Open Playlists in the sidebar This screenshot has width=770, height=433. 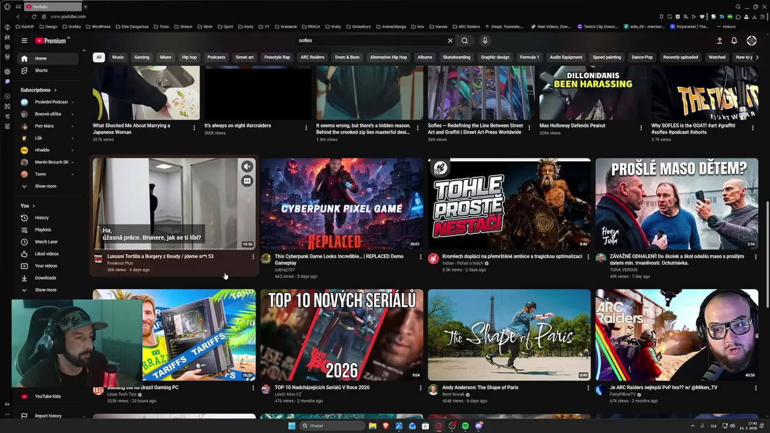[x=48, y=230]
